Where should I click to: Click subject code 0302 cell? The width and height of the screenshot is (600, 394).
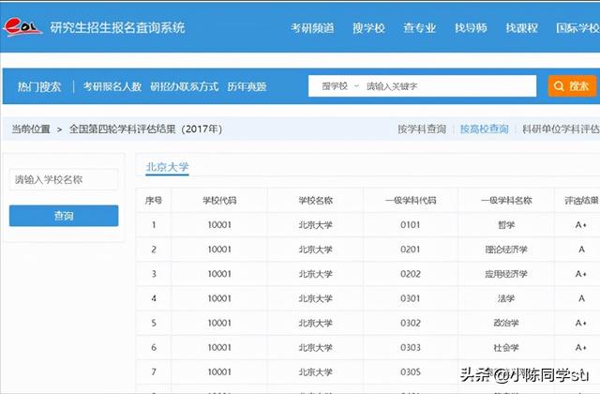(x=411, y=323)
